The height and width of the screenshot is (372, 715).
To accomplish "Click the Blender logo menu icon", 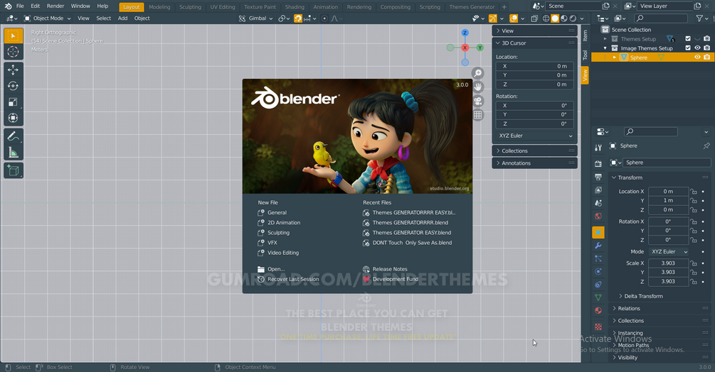I will (8, 6).
